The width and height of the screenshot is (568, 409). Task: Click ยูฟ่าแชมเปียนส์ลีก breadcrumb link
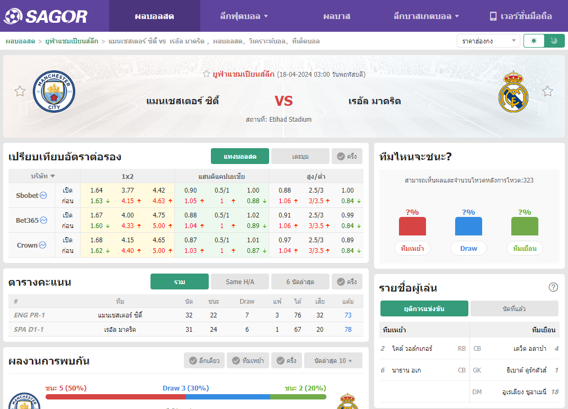click(x=72, y=41)
